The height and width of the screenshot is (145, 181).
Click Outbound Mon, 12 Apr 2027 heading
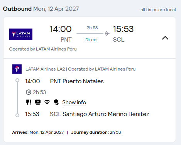(x=41, y=9)
